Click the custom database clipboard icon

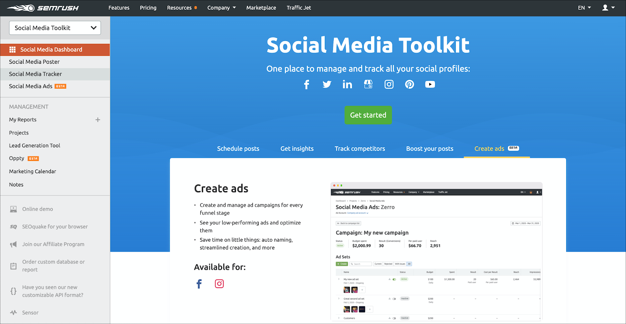[13, 266]
